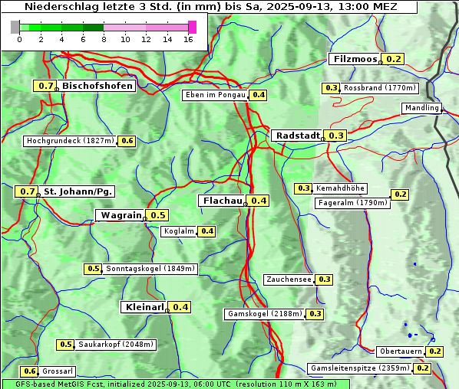Click the legend tick label 16

click(188, 39)
